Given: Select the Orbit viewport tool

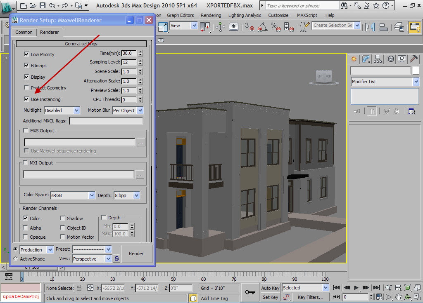Looking at the screenshot, I should click(408, 297).
